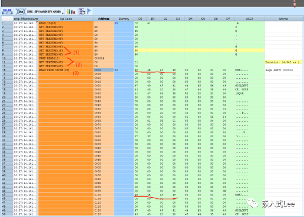Open the bar chart statistics icon
This screenshot has width=304, height=217.
tap(71, 12)
